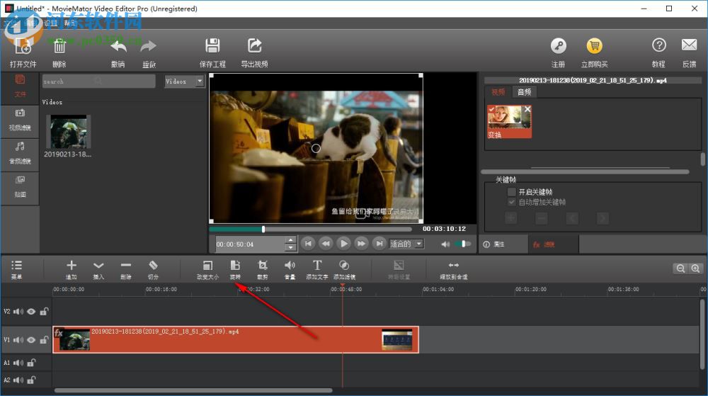This screenshot has width=708, height=396.
Task: Click the 改变大小 resize tool icon
Action: tap(207, 265)
